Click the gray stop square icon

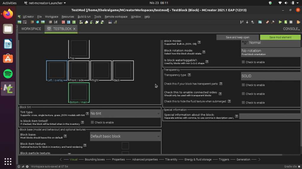pos(291,22)
